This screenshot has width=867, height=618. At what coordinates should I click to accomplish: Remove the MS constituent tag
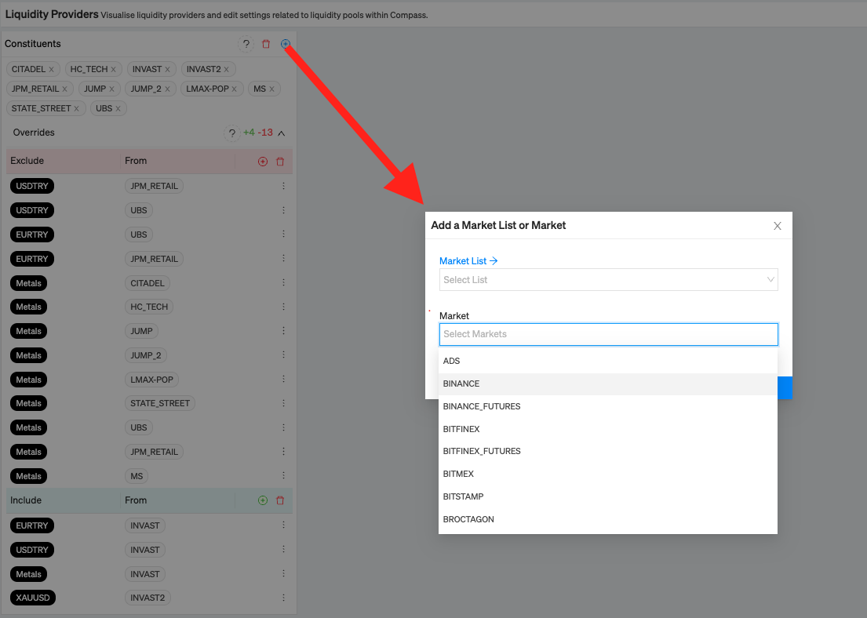point(271,89)
